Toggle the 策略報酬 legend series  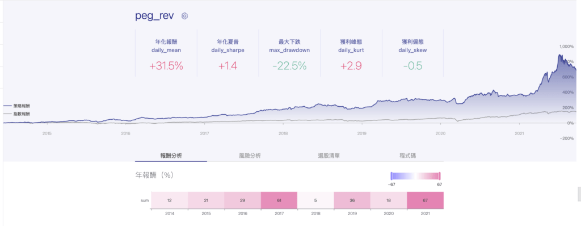(16, 106)
